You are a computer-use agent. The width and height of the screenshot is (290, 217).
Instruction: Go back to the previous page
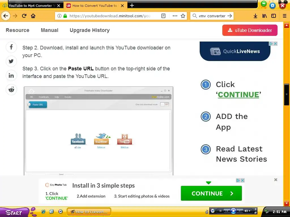coord(6,16)
